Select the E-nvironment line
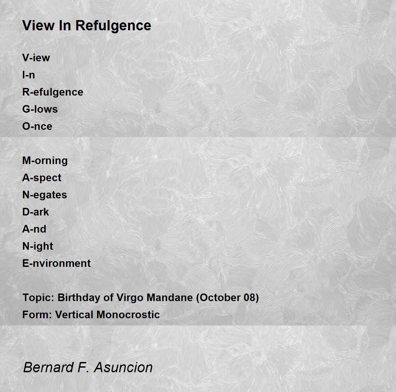 coord(56,263)
